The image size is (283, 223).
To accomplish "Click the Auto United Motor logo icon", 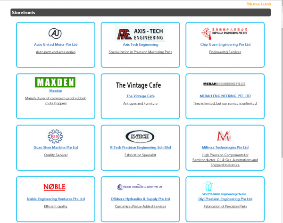I will pos(55,33).
